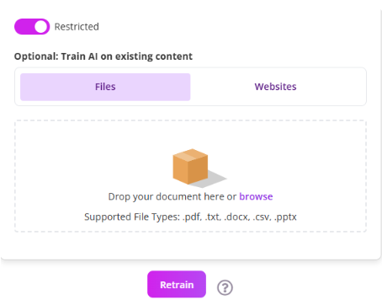The height and width of the screenshot is (305, 382).
Task: Browse for a document to upload
Action: [256, 196]
